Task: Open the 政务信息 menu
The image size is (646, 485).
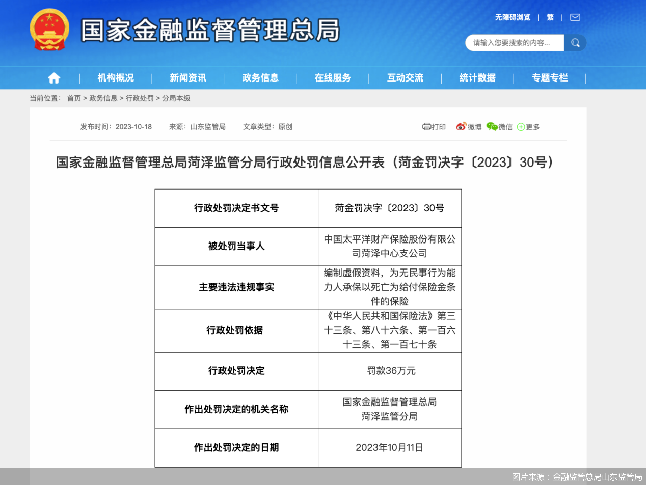Action: 260,78
